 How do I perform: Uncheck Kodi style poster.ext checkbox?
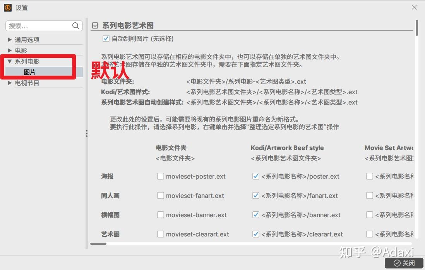coord(256,176)
